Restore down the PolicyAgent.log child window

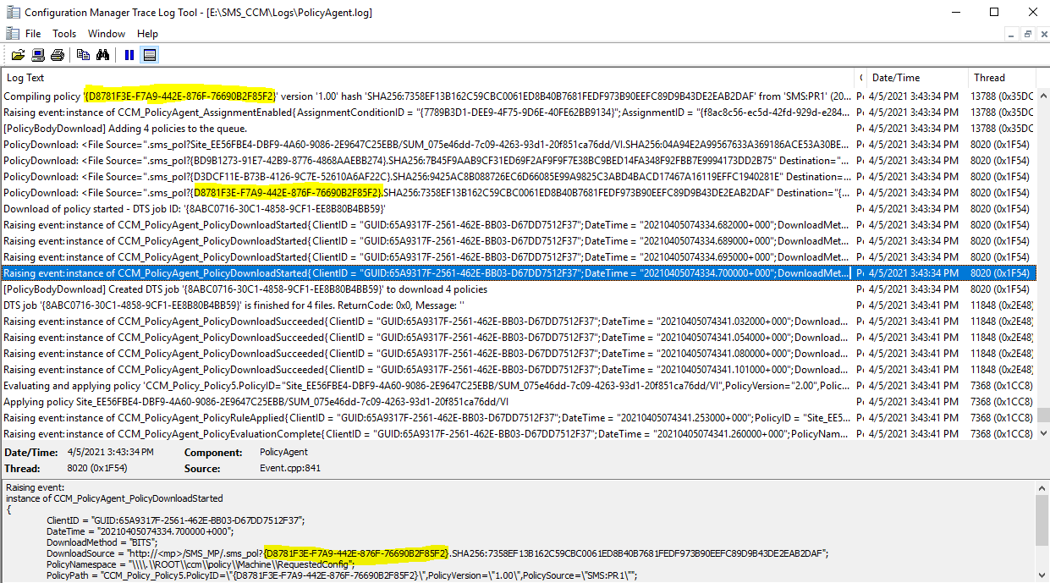click(1026, 34)
